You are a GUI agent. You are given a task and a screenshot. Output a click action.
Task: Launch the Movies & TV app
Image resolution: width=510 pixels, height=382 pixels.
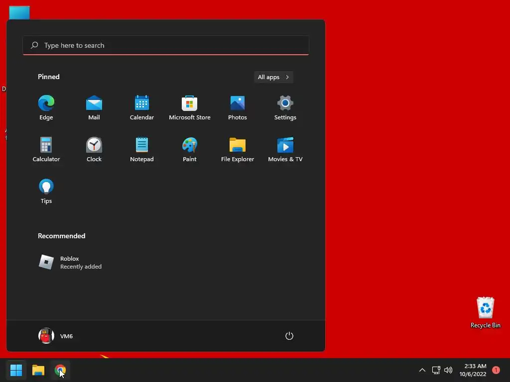click(x=285, y=150)
